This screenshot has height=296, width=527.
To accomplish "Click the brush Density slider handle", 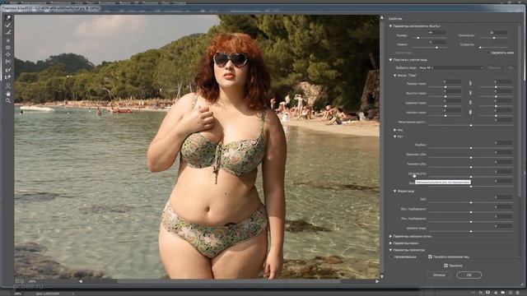I will (494, 38).
